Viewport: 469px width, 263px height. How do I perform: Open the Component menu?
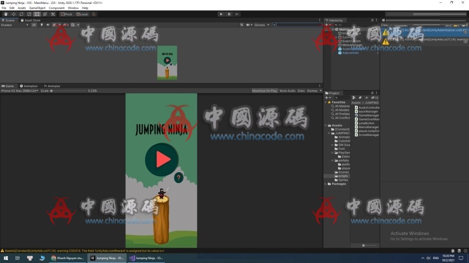coord(57,8)
